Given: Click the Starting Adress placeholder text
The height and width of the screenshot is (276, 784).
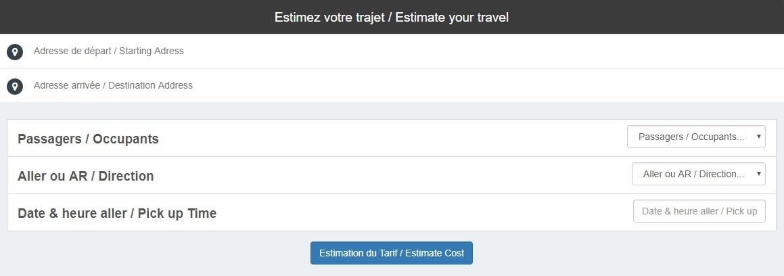Looking at the screenshot, I should pos(108,51).
